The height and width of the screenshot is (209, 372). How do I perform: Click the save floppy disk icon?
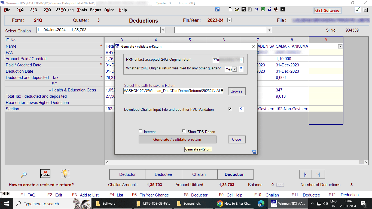(x=243, y=10)
